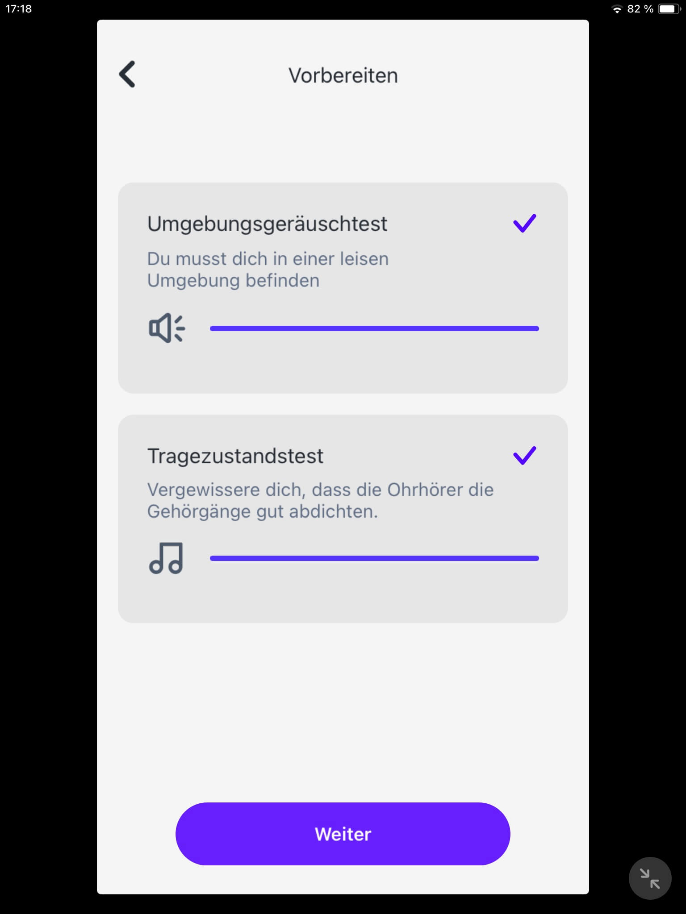Click the Wi-Fi status icon
686x914 pixels.
coord(617,9)
